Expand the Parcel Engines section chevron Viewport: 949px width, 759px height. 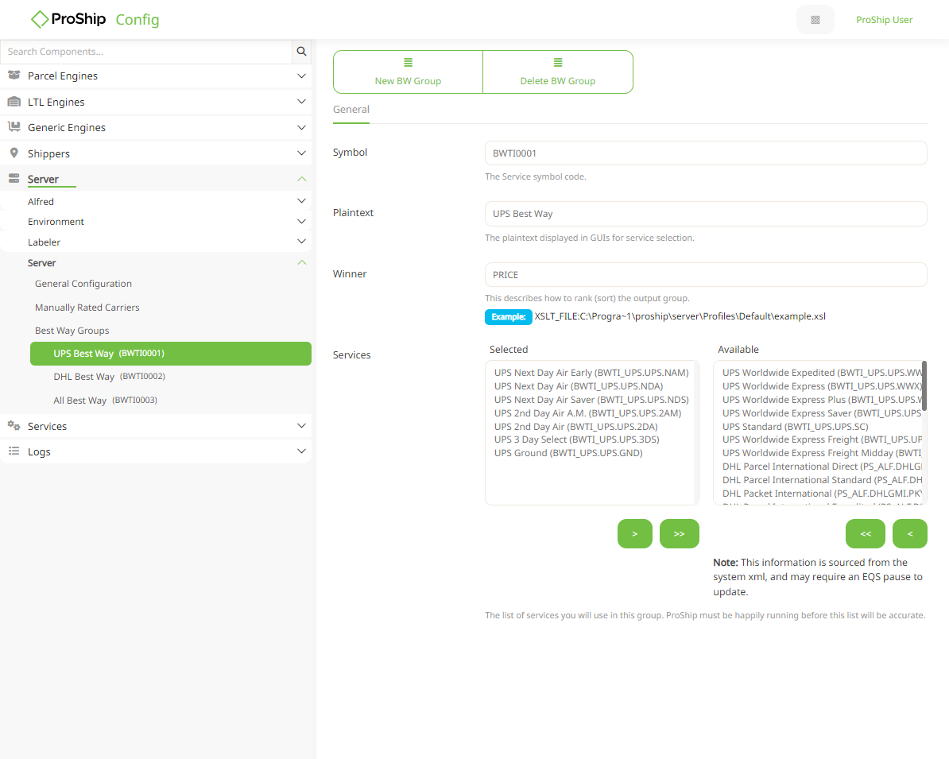(301, 76)
